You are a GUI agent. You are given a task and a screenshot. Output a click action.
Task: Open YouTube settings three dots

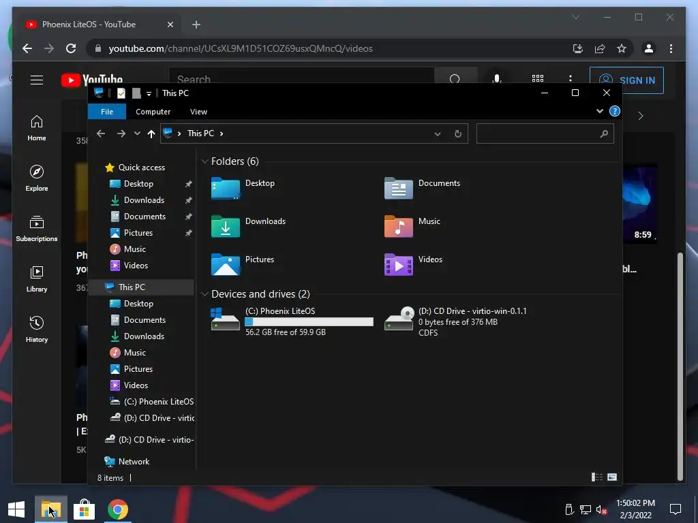571,79
